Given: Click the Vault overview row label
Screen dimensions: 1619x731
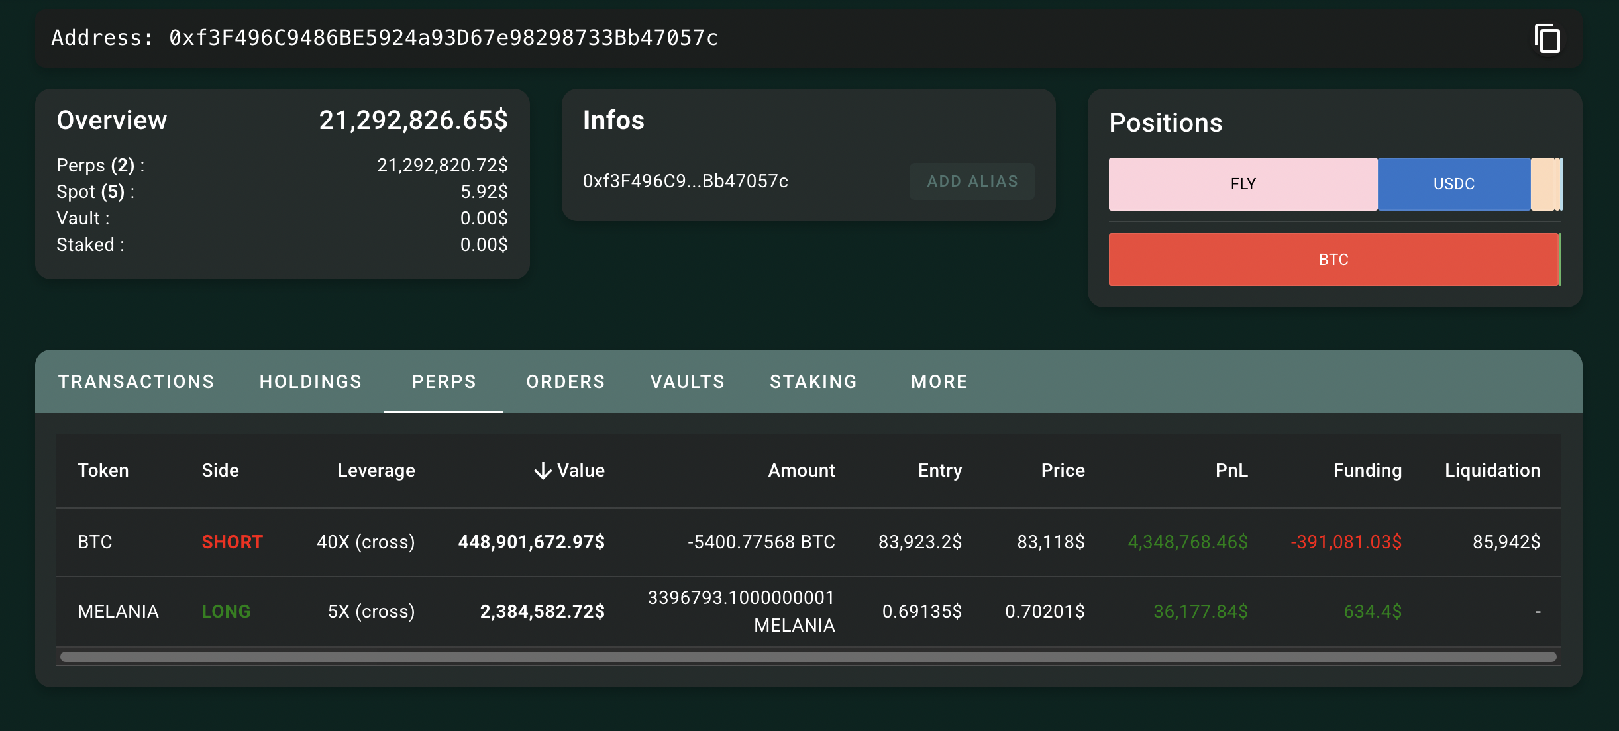Looking at the screenshot, I should coord(83,219).
